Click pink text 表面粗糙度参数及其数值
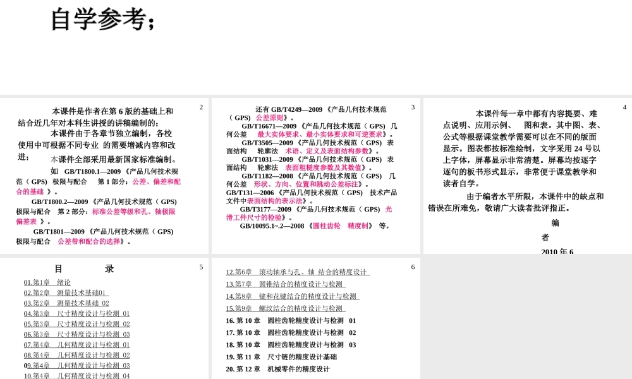This screenshot has width=632, height=379. pos(323,167)
